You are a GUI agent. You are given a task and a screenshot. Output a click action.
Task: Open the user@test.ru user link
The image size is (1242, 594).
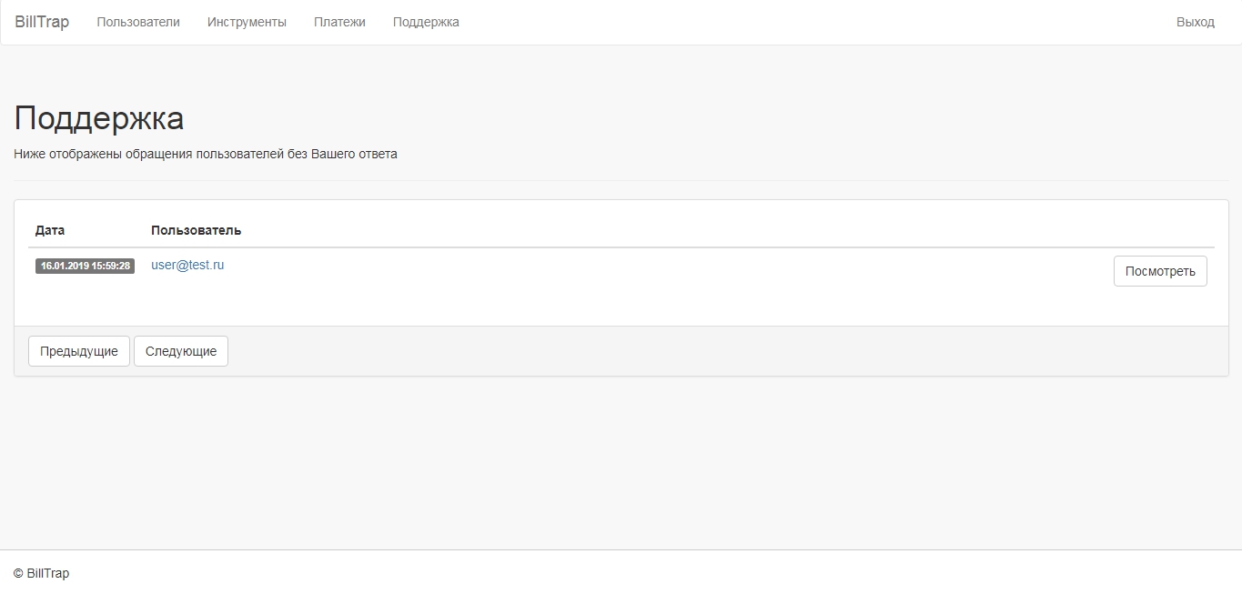[187, 265]
